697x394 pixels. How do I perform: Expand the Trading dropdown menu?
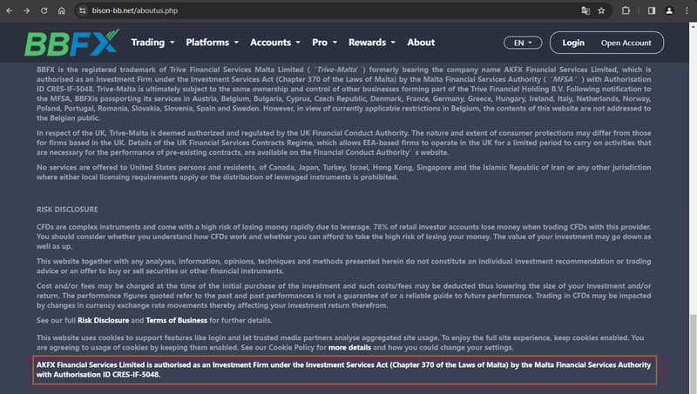(152, 43)
